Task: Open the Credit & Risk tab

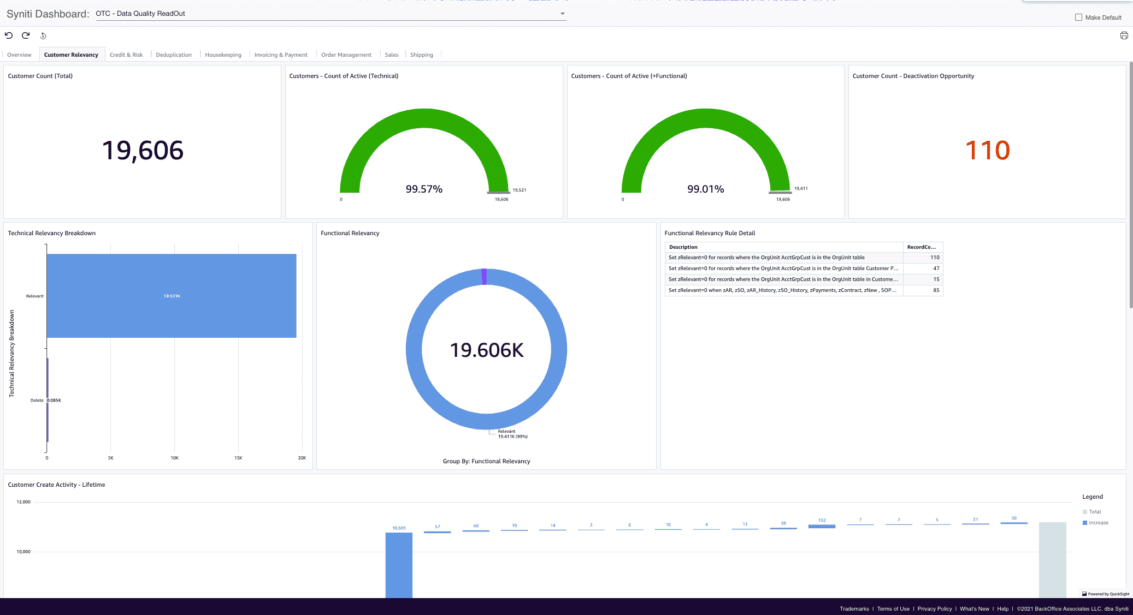Action: 126,55
